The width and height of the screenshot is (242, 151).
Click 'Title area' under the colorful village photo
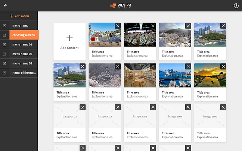pyautogui.click(x=98, y=51)
